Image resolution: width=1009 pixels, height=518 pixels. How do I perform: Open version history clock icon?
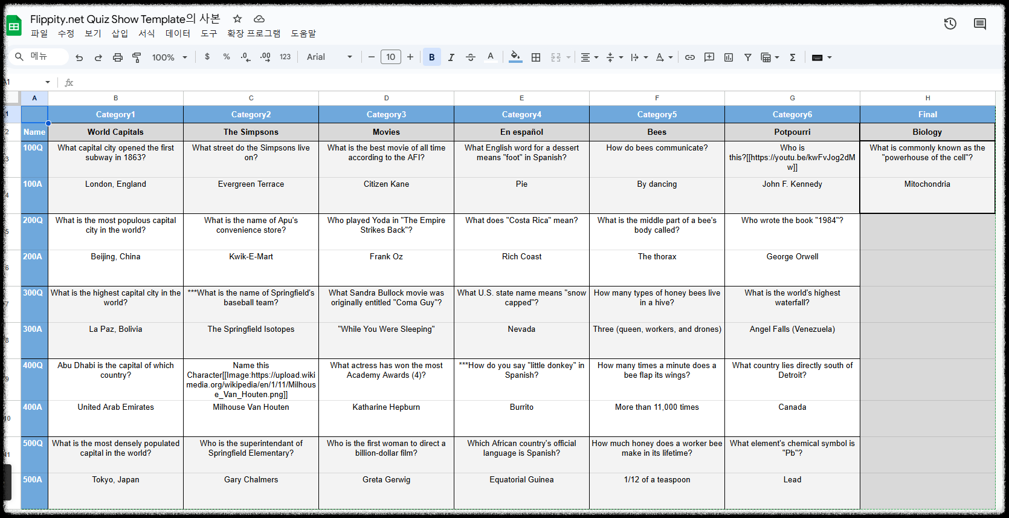950,24
